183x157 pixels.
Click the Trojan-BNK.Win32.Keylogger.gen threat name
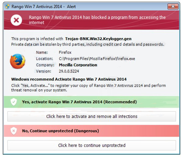pyautogui.click(x=98, y=39)
